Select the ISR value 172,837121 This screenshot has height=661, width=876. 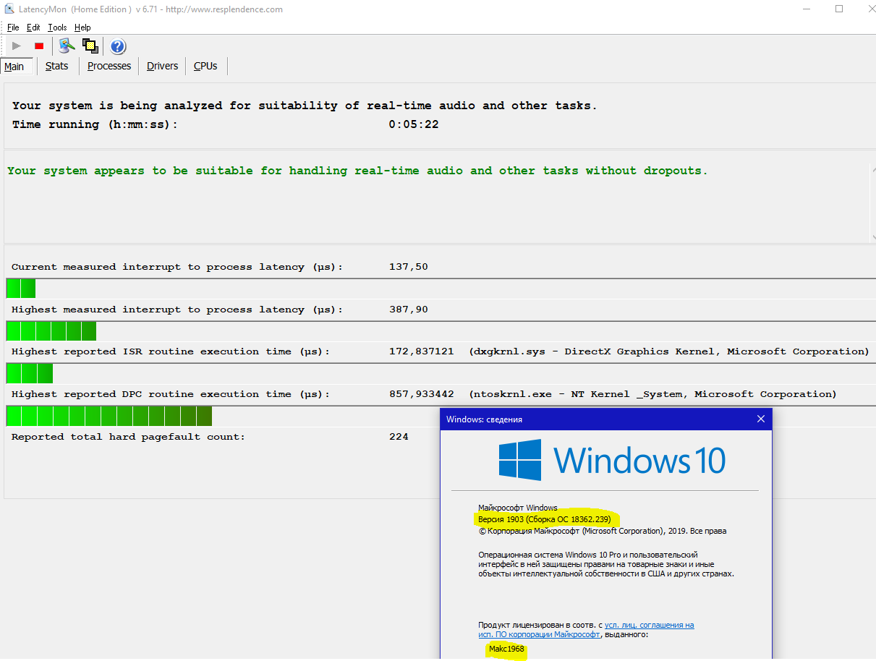pos(422,351)
